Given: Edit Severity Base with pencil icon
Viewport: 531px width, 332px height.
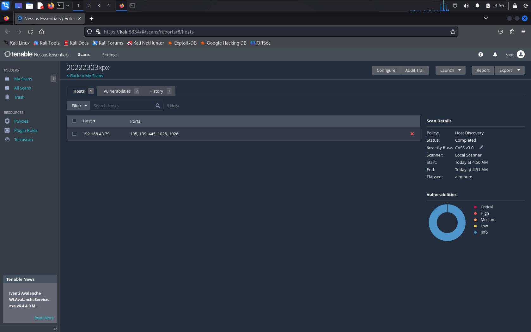Looking at the screenshot, I should pos(481,147).
